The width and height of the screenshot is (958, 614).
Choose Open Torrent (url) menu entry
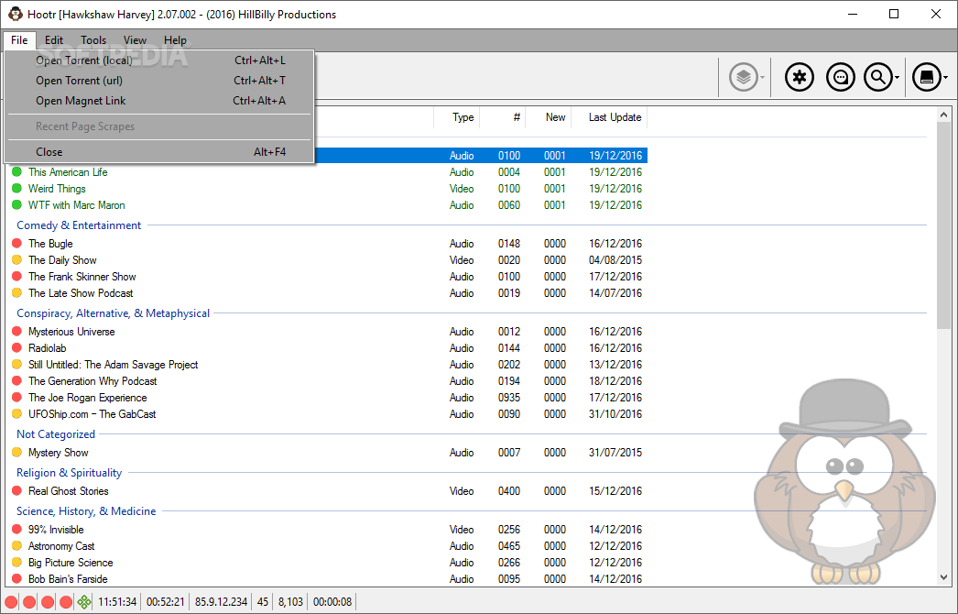(x=160, y=81)
